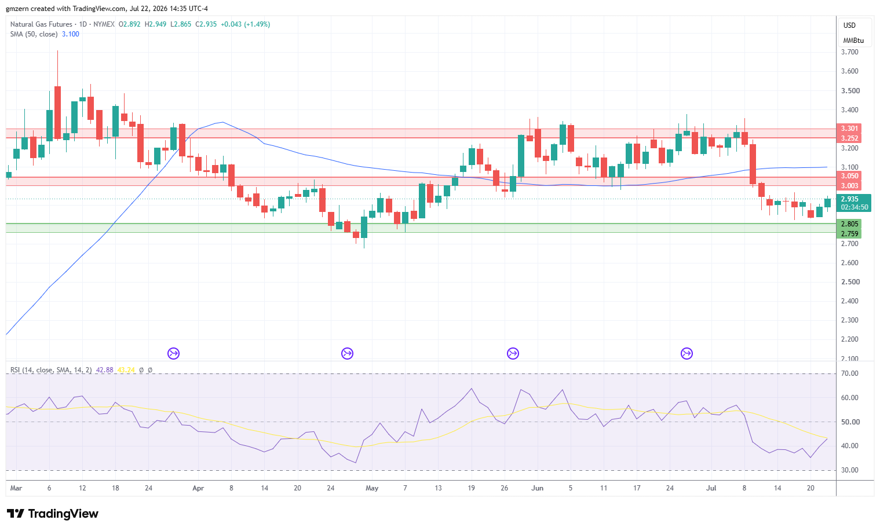Click the May label on the time axis
This screenshot has height=531, width=880.
pos(372,488)
